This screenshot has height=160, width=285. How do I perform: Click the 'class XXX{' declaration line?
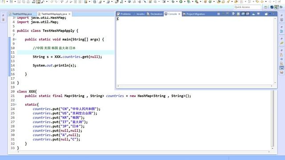point(27,92)
